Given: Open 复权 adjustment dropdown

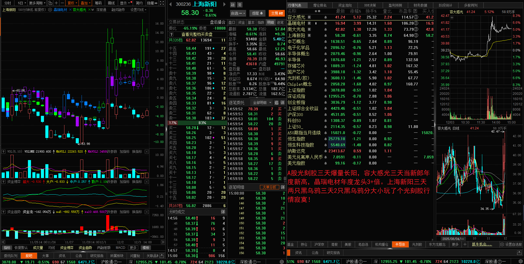Looking at the screenshot, I should [x=72, y=3].
